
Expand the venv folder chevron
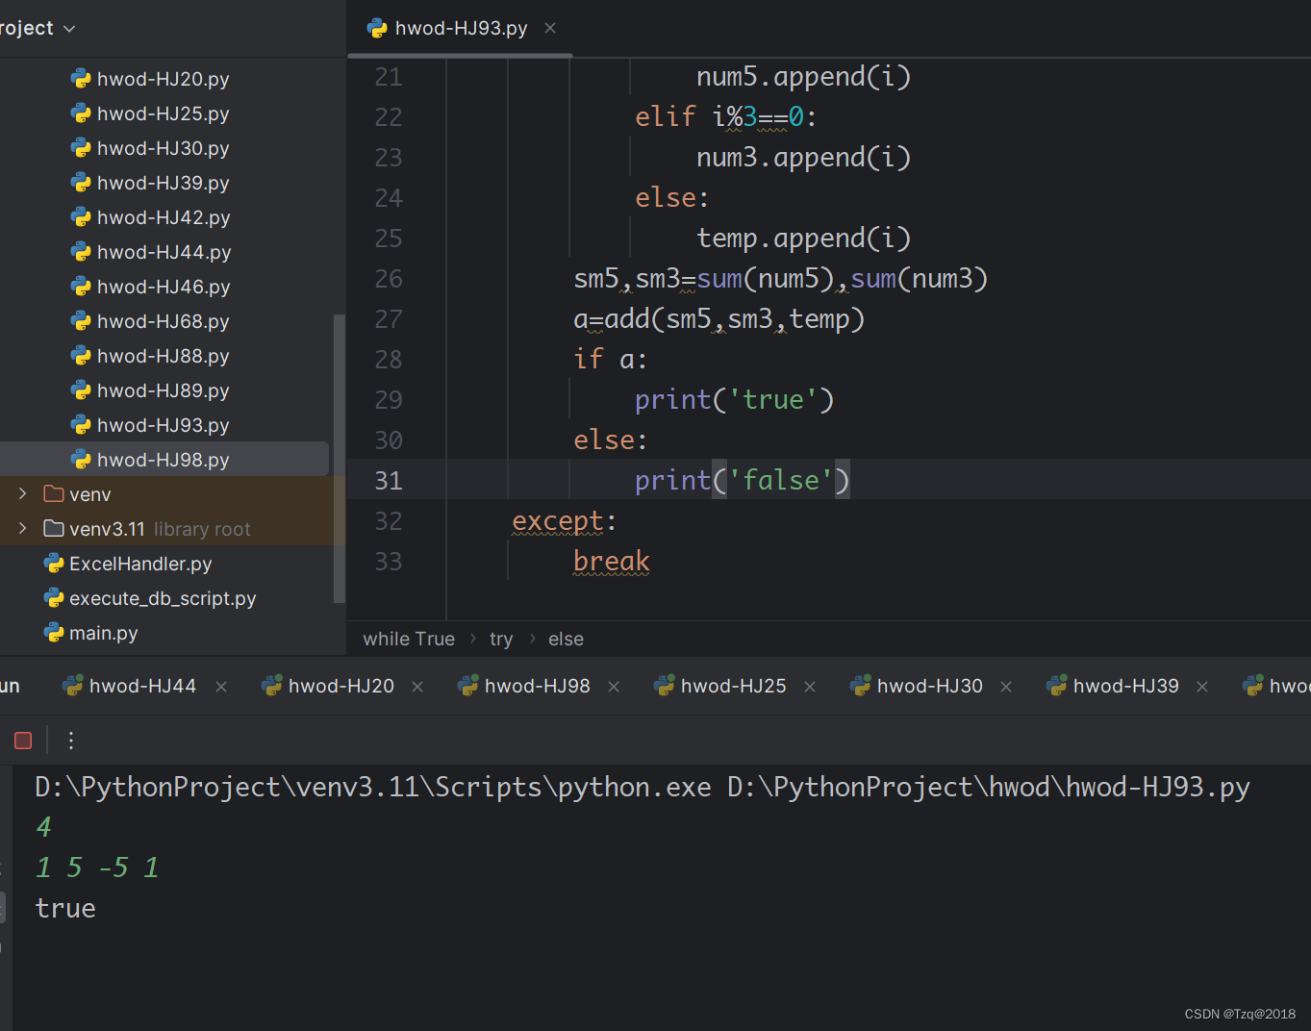pyautogui.click(x=22, y=493)
